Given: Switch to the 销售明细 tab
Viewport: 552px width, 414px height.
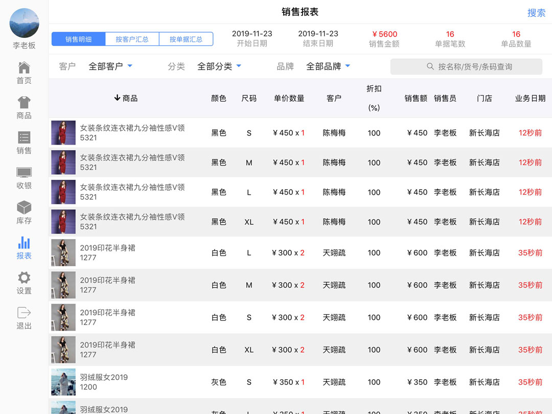Looking at the screenshot, I should [x=79, y=39].
